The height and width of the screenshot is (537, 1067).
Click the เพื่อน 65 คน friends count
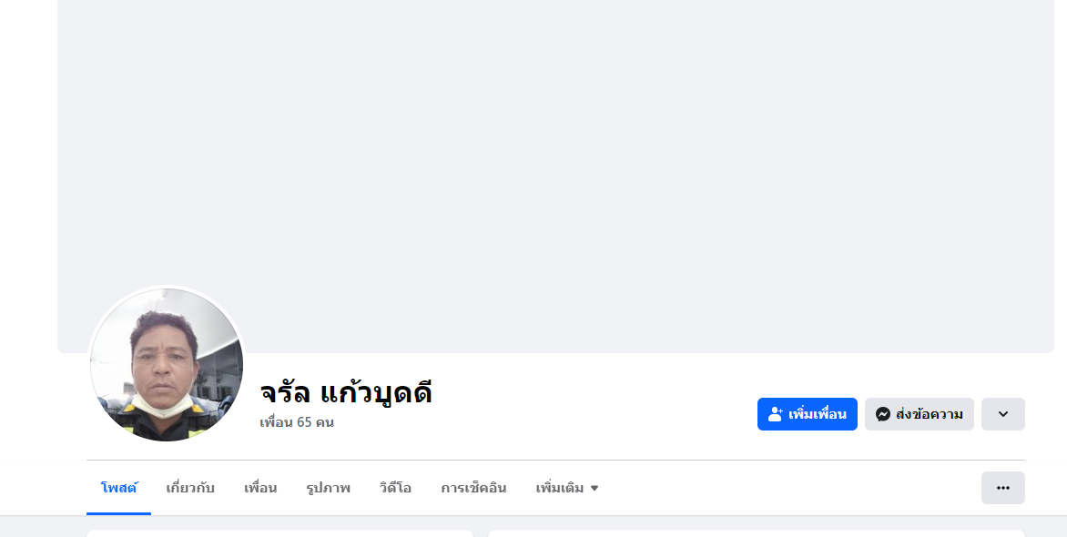pos(297,422)
